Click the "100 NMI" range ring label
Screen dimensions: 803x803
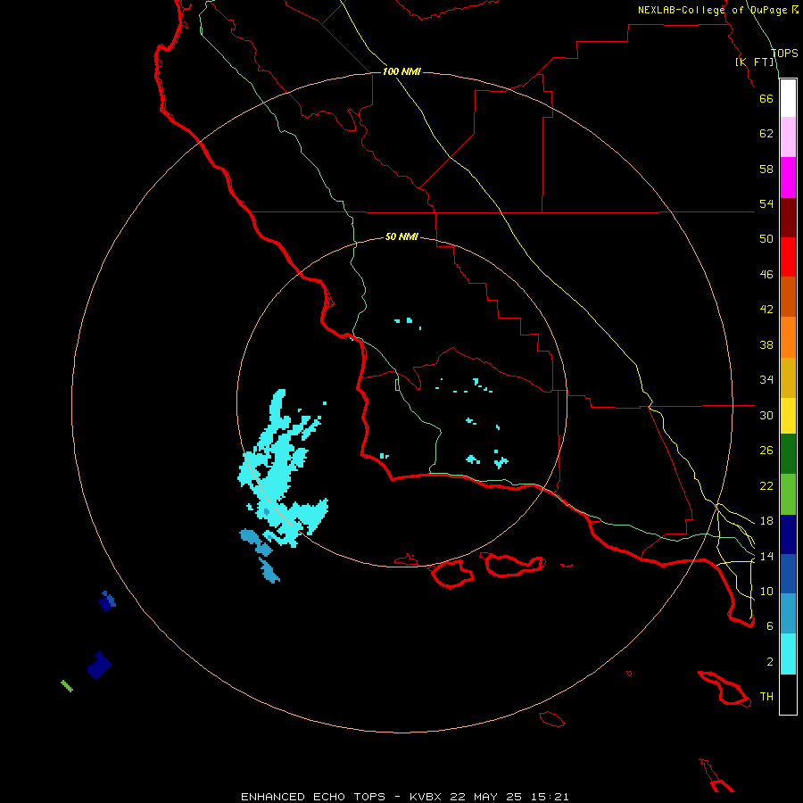pos(401,71)
